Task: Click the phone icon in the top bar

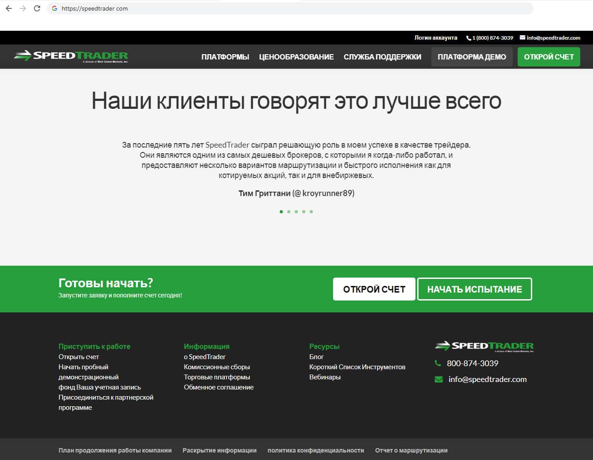Action: click(469, 38)
